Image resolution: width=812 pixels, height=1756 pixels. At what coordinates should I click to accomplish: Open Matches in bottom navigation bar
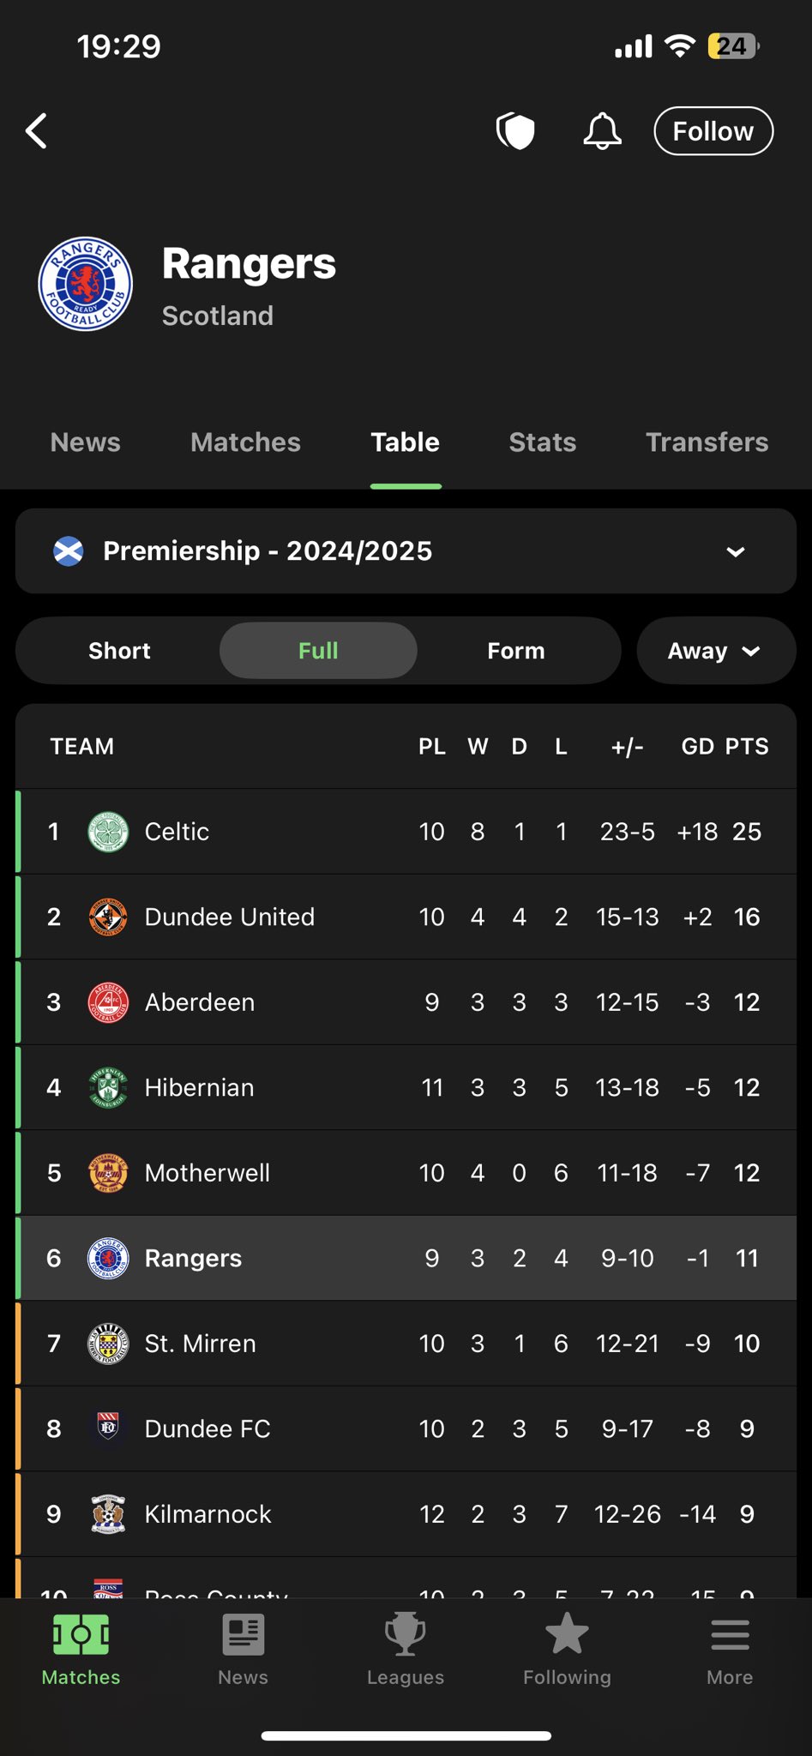coord(81,1651)
